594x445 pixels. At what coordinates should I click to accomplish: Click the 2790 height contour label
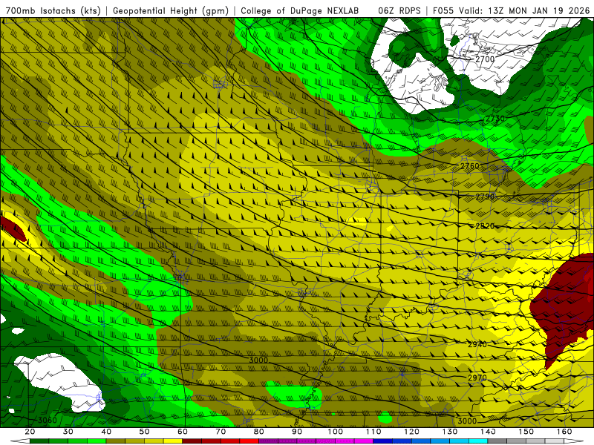(485, 197)
